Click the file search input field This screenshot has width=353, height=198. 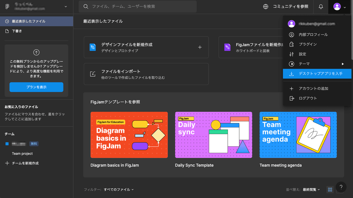click(141, 7)
